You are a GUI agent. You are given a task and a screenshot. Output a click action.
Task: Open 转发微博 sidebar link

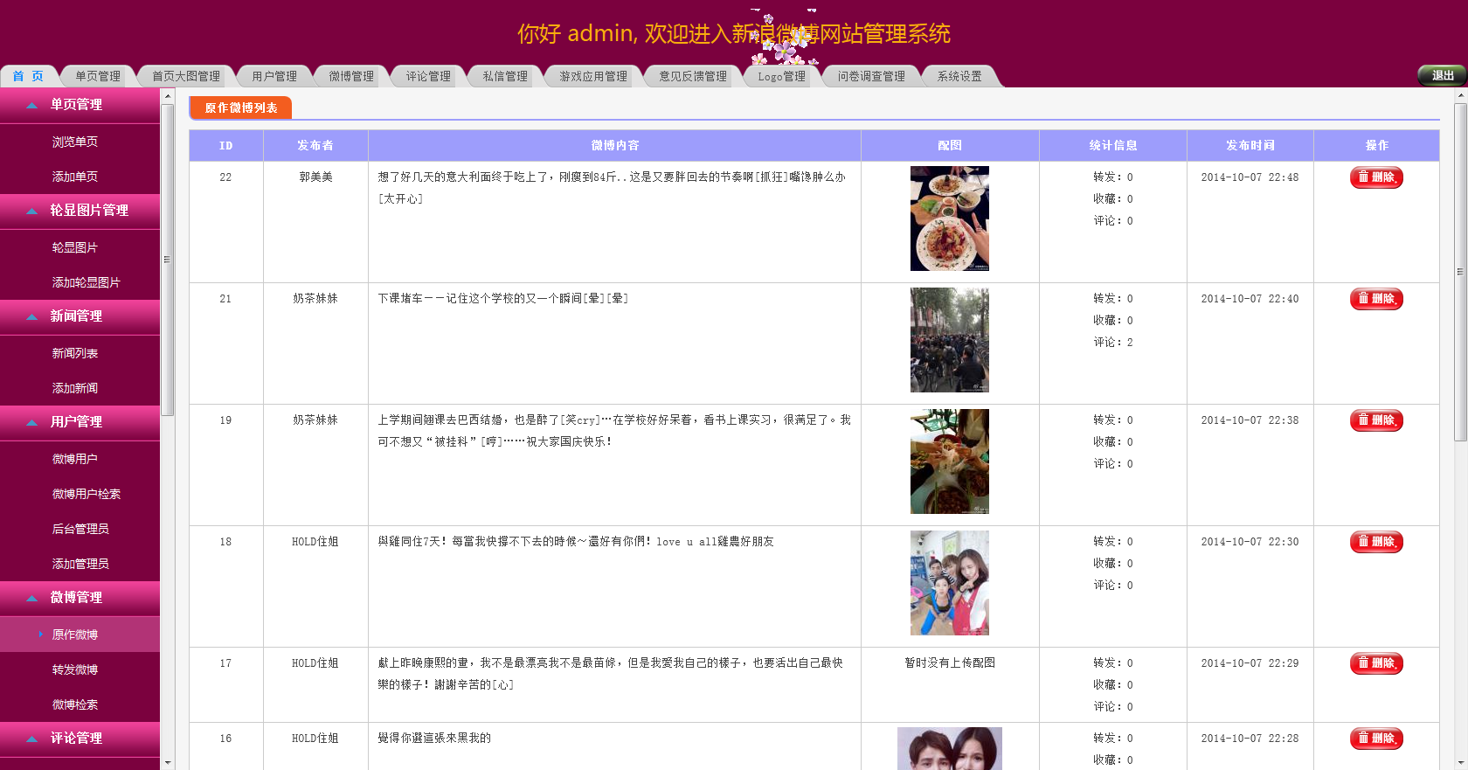(x=75, y=669)
